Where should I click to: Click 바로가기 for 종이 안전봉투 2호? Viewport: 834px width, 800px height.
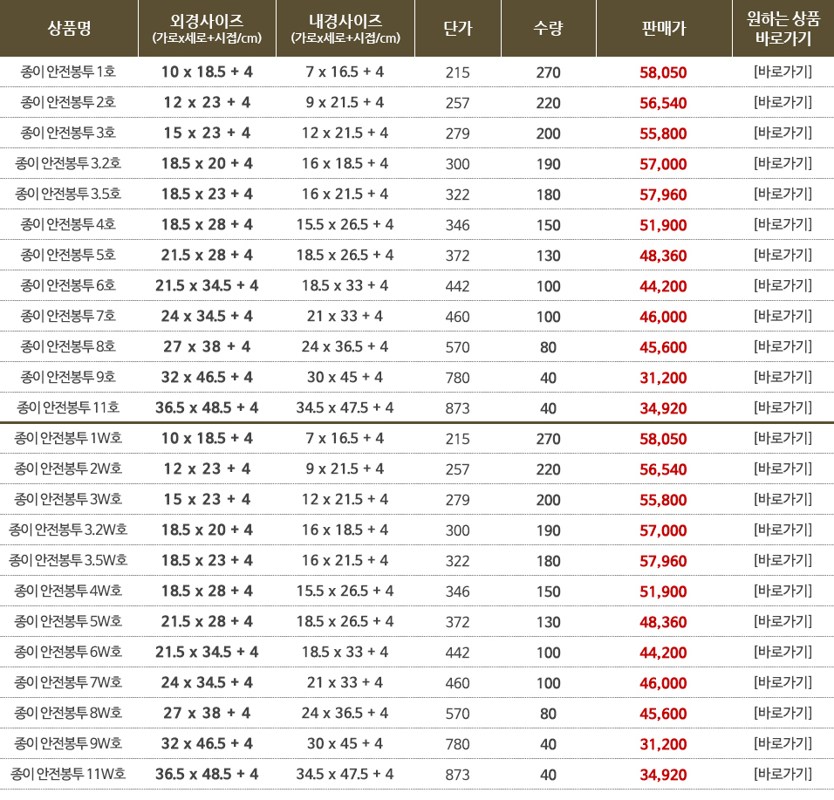point(783,103)
